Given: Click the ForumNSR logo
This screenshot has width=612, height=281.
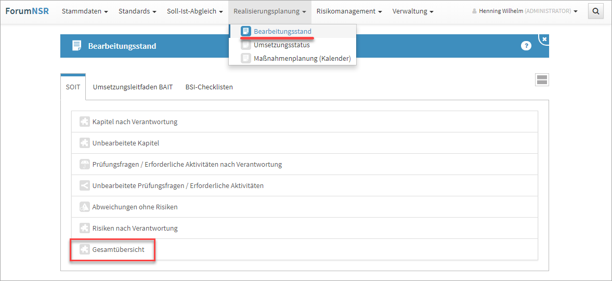Looking at the screenshot, I should [x=27, y=11].
